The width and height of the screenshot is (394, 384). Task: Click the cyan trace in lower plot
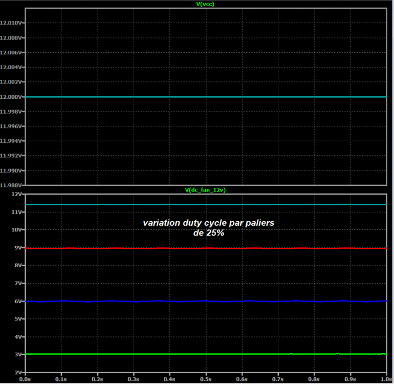206,204
